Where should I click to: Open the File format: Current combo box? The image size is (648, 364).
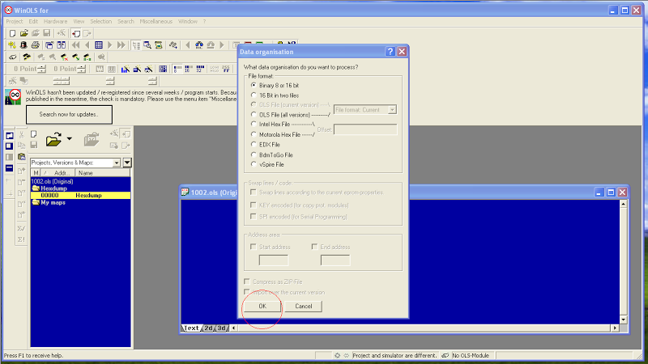pyautogui.click(x=365, y=110)
